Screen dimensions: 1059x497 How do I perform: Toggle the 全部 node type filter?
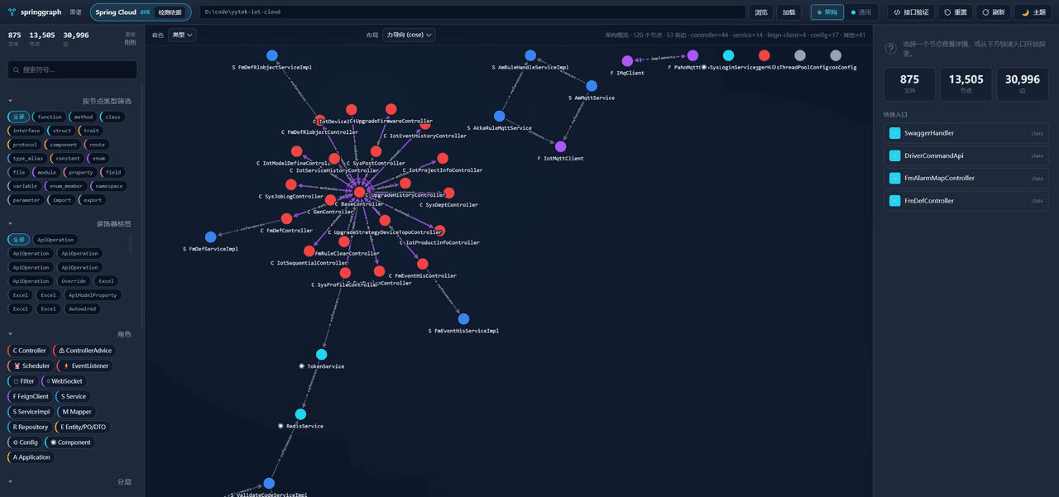point(19,117)
